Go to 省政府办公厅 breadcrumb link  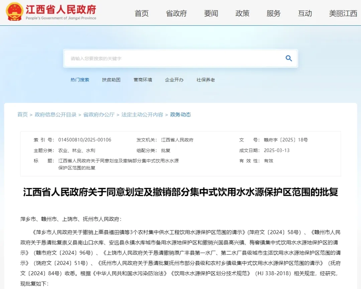(99, 115)
